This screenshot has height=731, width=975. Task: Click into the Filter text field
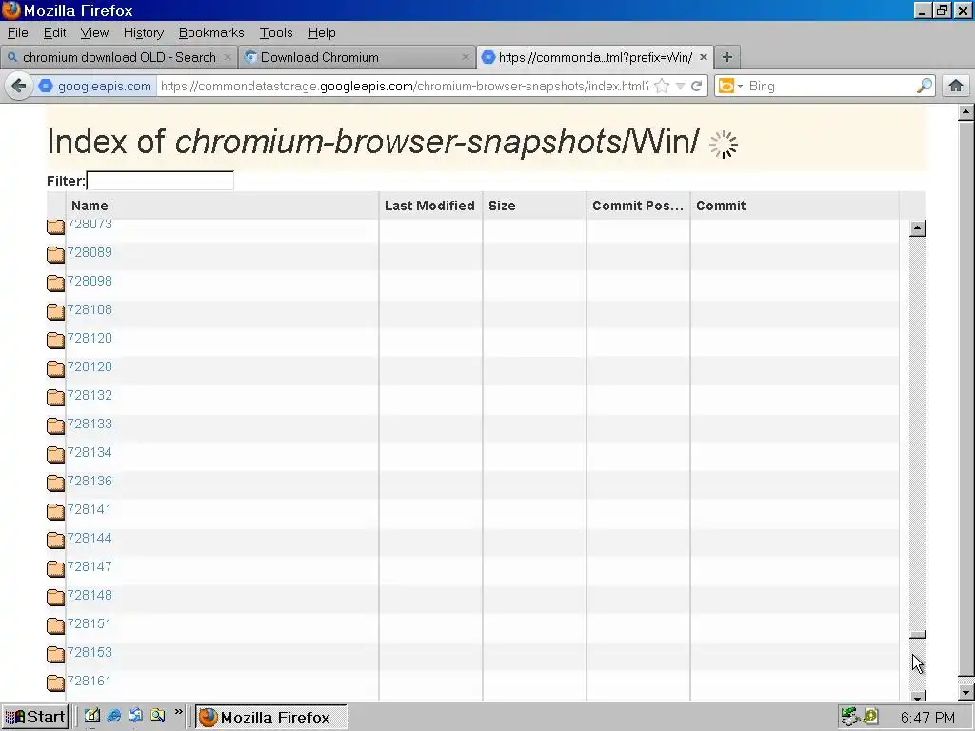[160, 181]
